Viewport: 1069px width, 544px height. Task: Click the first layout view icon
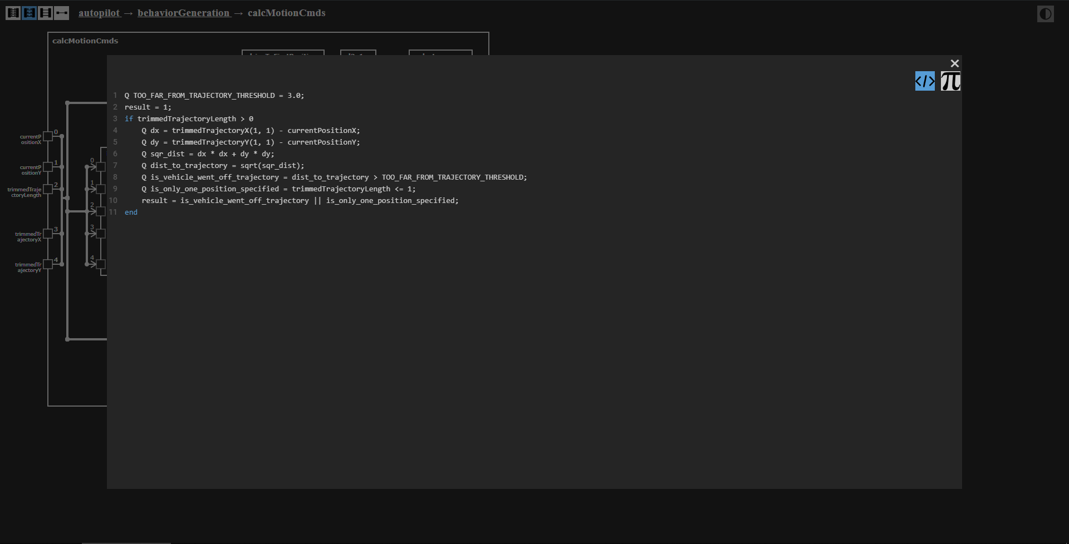[x=13, y=13]
